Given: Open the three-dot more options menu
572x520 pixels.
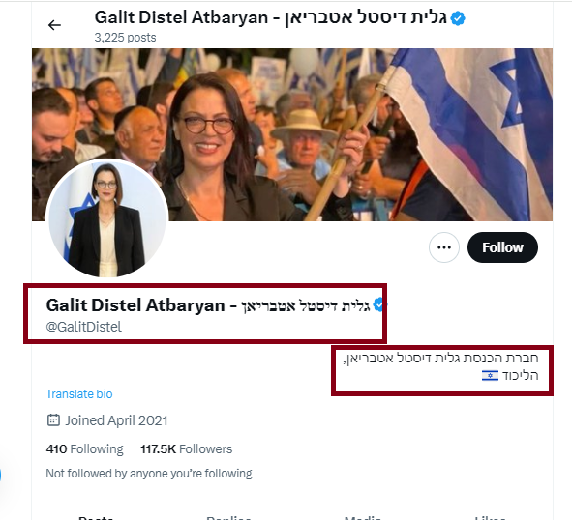Looking at the screenshot, I should point(444,247).
